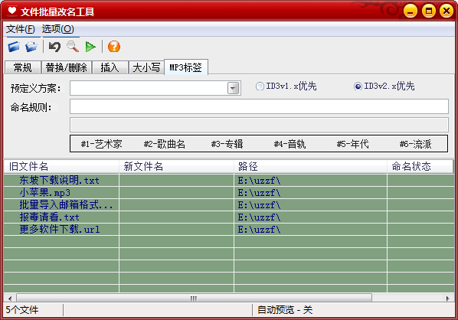
Task: Maximize the 文件批量改名工具 window
Action: 428,11
